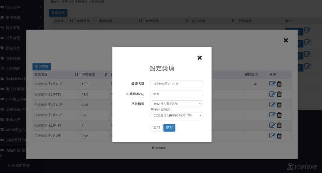Open the 序號種類 dropdown

(x=176, y=104)
